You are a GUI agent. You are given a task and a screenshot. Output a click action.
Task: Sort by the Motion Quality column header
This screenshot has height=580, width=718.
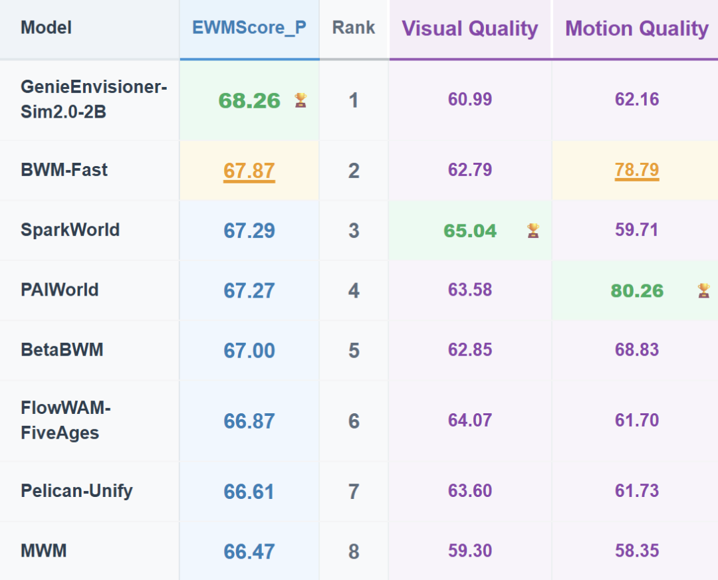click(x=636, y=29)
